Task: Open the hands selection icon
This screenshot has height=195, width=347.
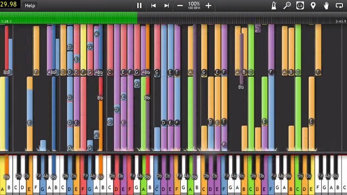Action: (x=326, y=5)
